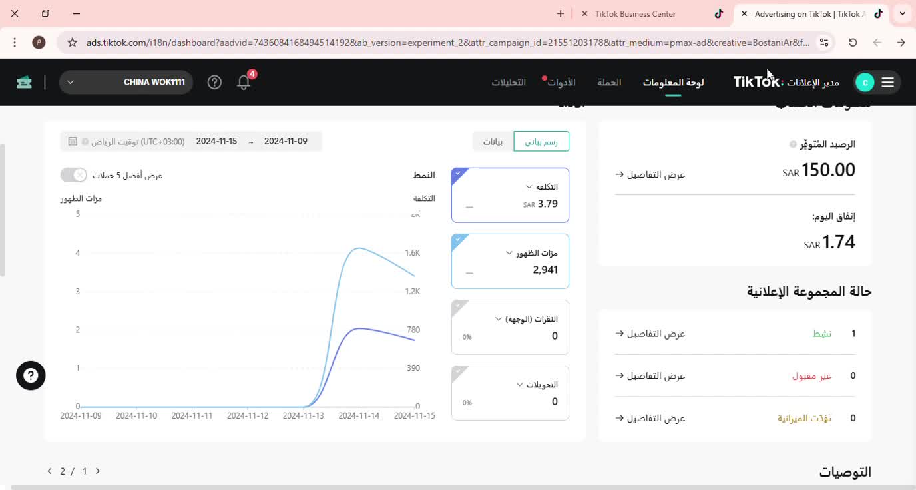Click timezone info icon beside توقيت الرياض
Screen dimensions: 916x490
85,142
